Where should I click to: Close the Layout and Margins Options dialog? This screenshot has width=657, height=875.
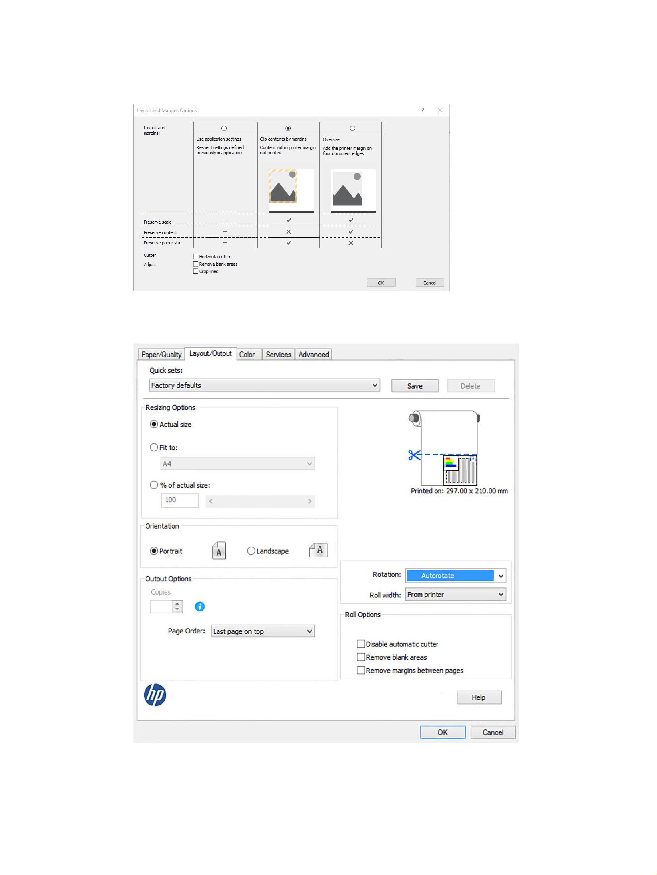point(440,110)
